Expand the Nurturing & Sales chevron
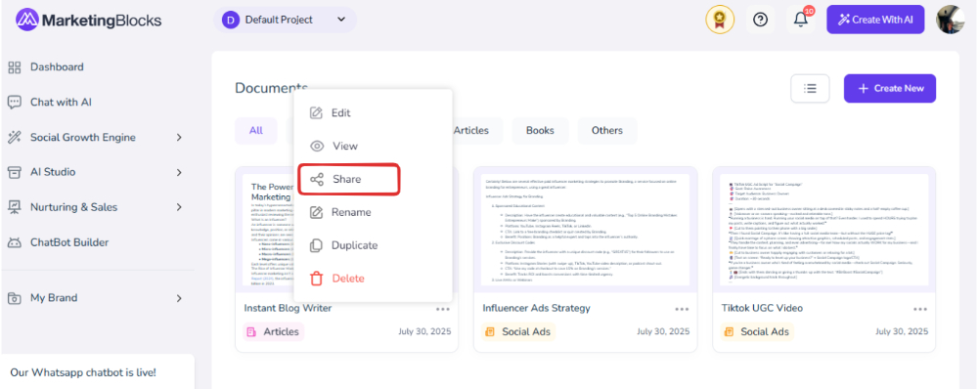 point(179,207)
